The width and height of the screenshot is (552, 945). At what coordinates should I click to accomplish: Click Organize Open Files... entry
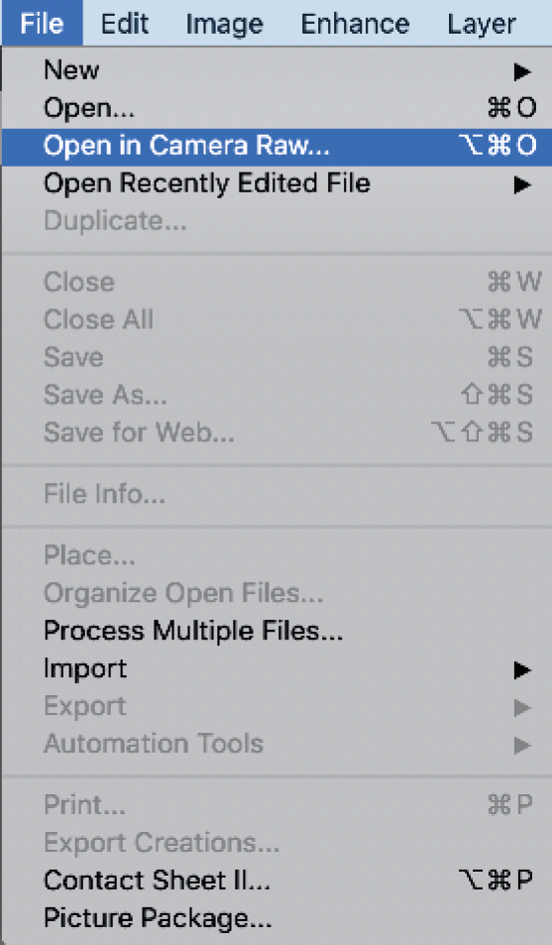tap(276, 594)
